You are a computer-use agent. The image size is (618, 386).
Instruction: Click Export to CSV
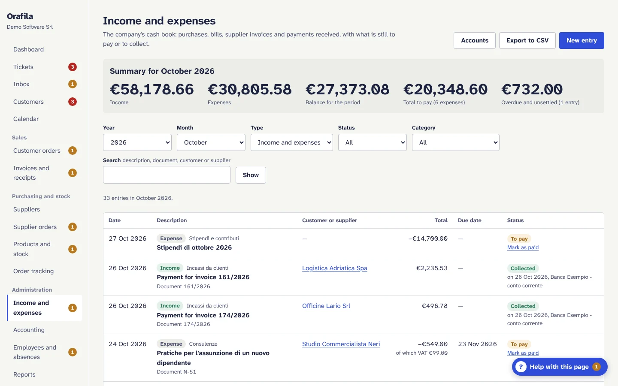point(527,40)
